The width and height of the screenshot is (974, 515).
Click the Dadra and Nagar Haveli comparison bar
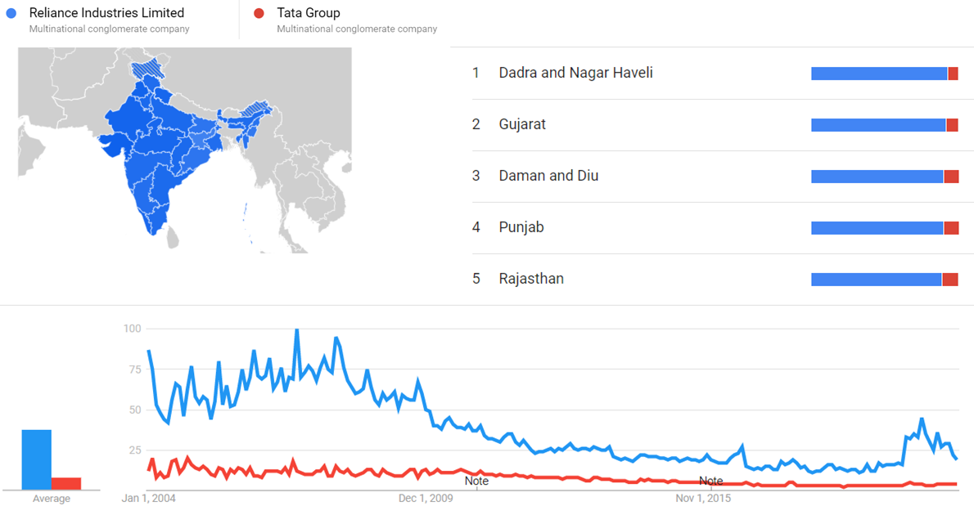point(885,74)
